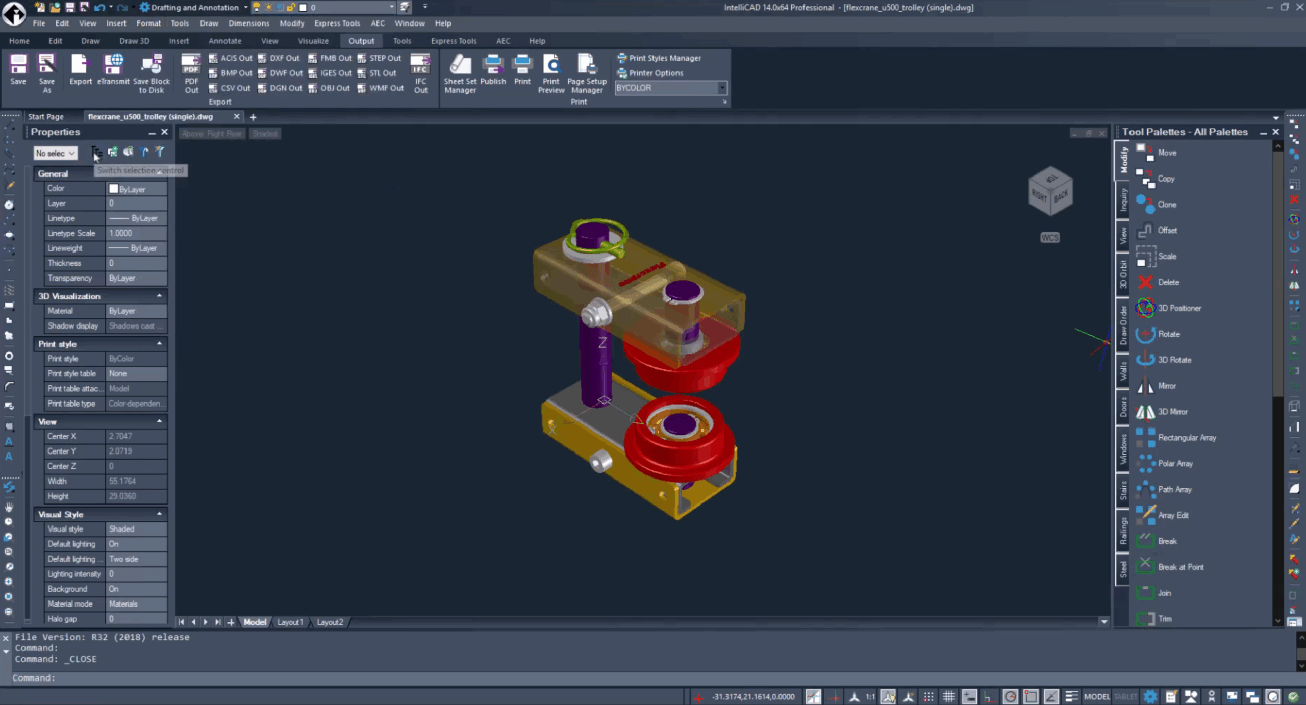Open the Express Tools menu
Viewport: 1306px width, 705px height.
(337, 23)
